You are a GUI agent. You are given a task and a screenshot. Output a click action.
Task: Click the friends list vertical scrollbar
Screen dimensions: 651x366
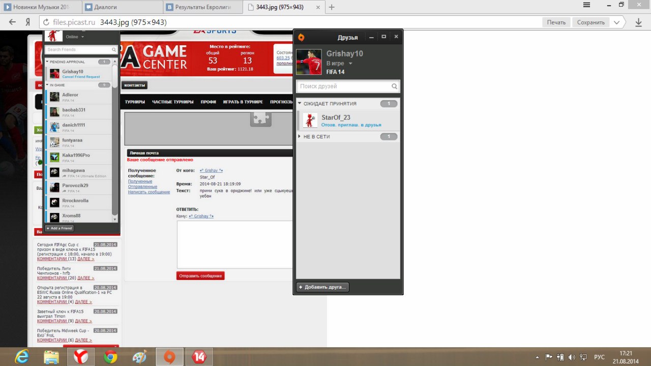point(115,141)
